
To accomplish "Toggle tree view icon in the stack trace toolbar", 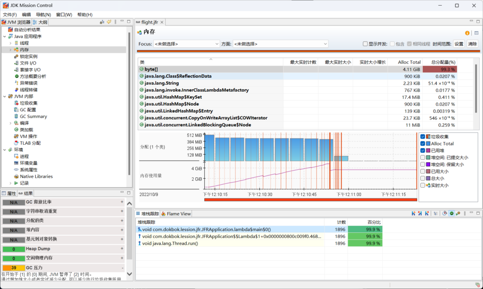I will [435, 213].
